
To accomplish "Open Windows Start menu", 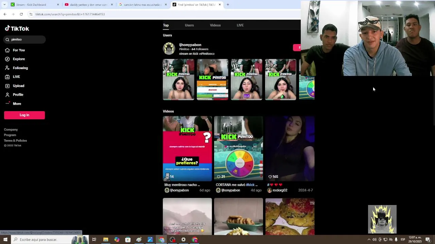I will pyautogui.click(x=5, y=240).
